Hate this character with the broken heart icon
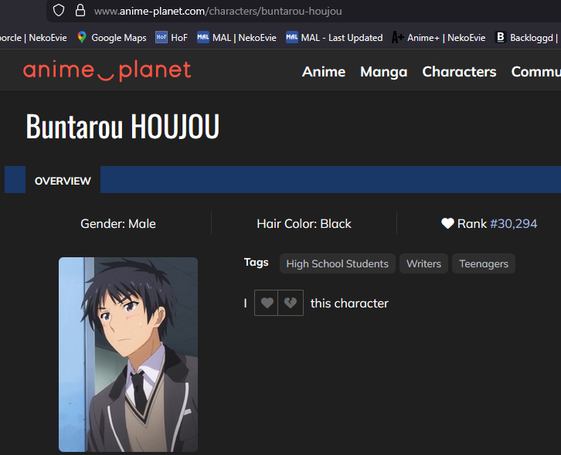The width and height of the screenshot is (561, 455). 291,303
